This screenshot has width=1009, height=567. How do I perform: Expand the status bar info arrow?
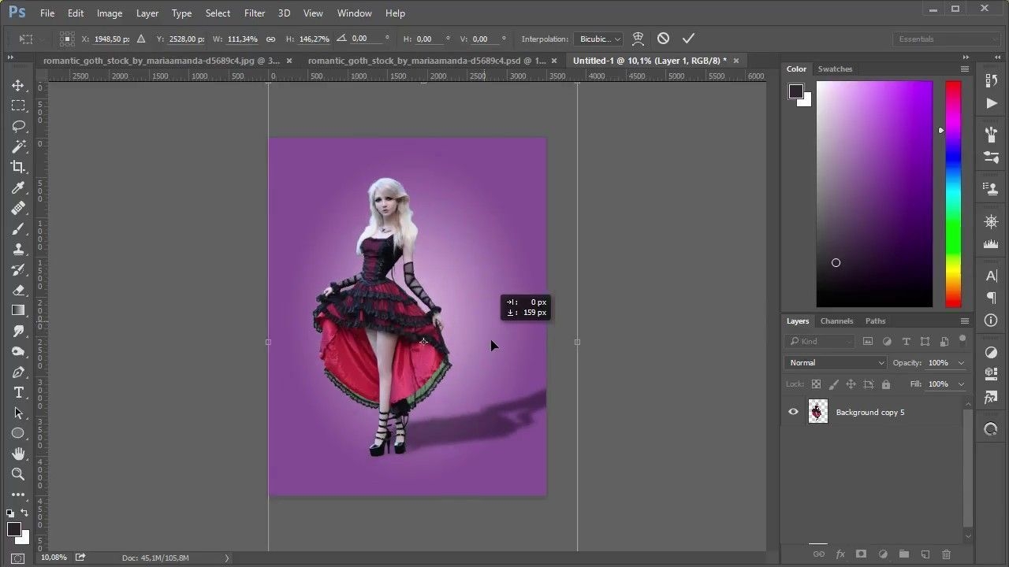227,558
